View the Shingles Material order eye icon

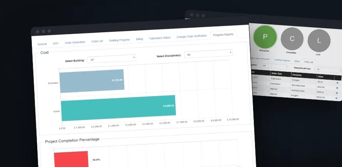point(336,98)
